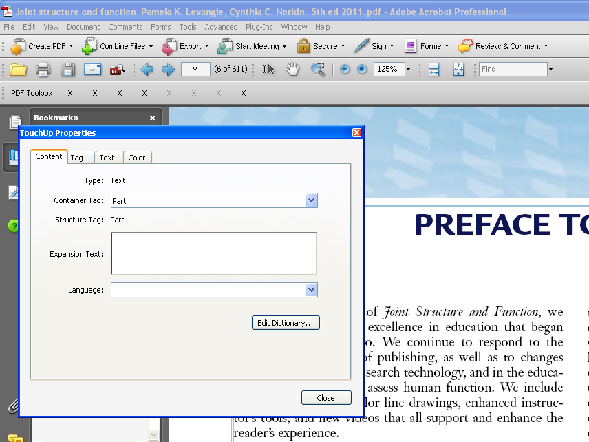Click the Sign pen icon
This screenshot has height=442, width=589.
tap(361, 46)
